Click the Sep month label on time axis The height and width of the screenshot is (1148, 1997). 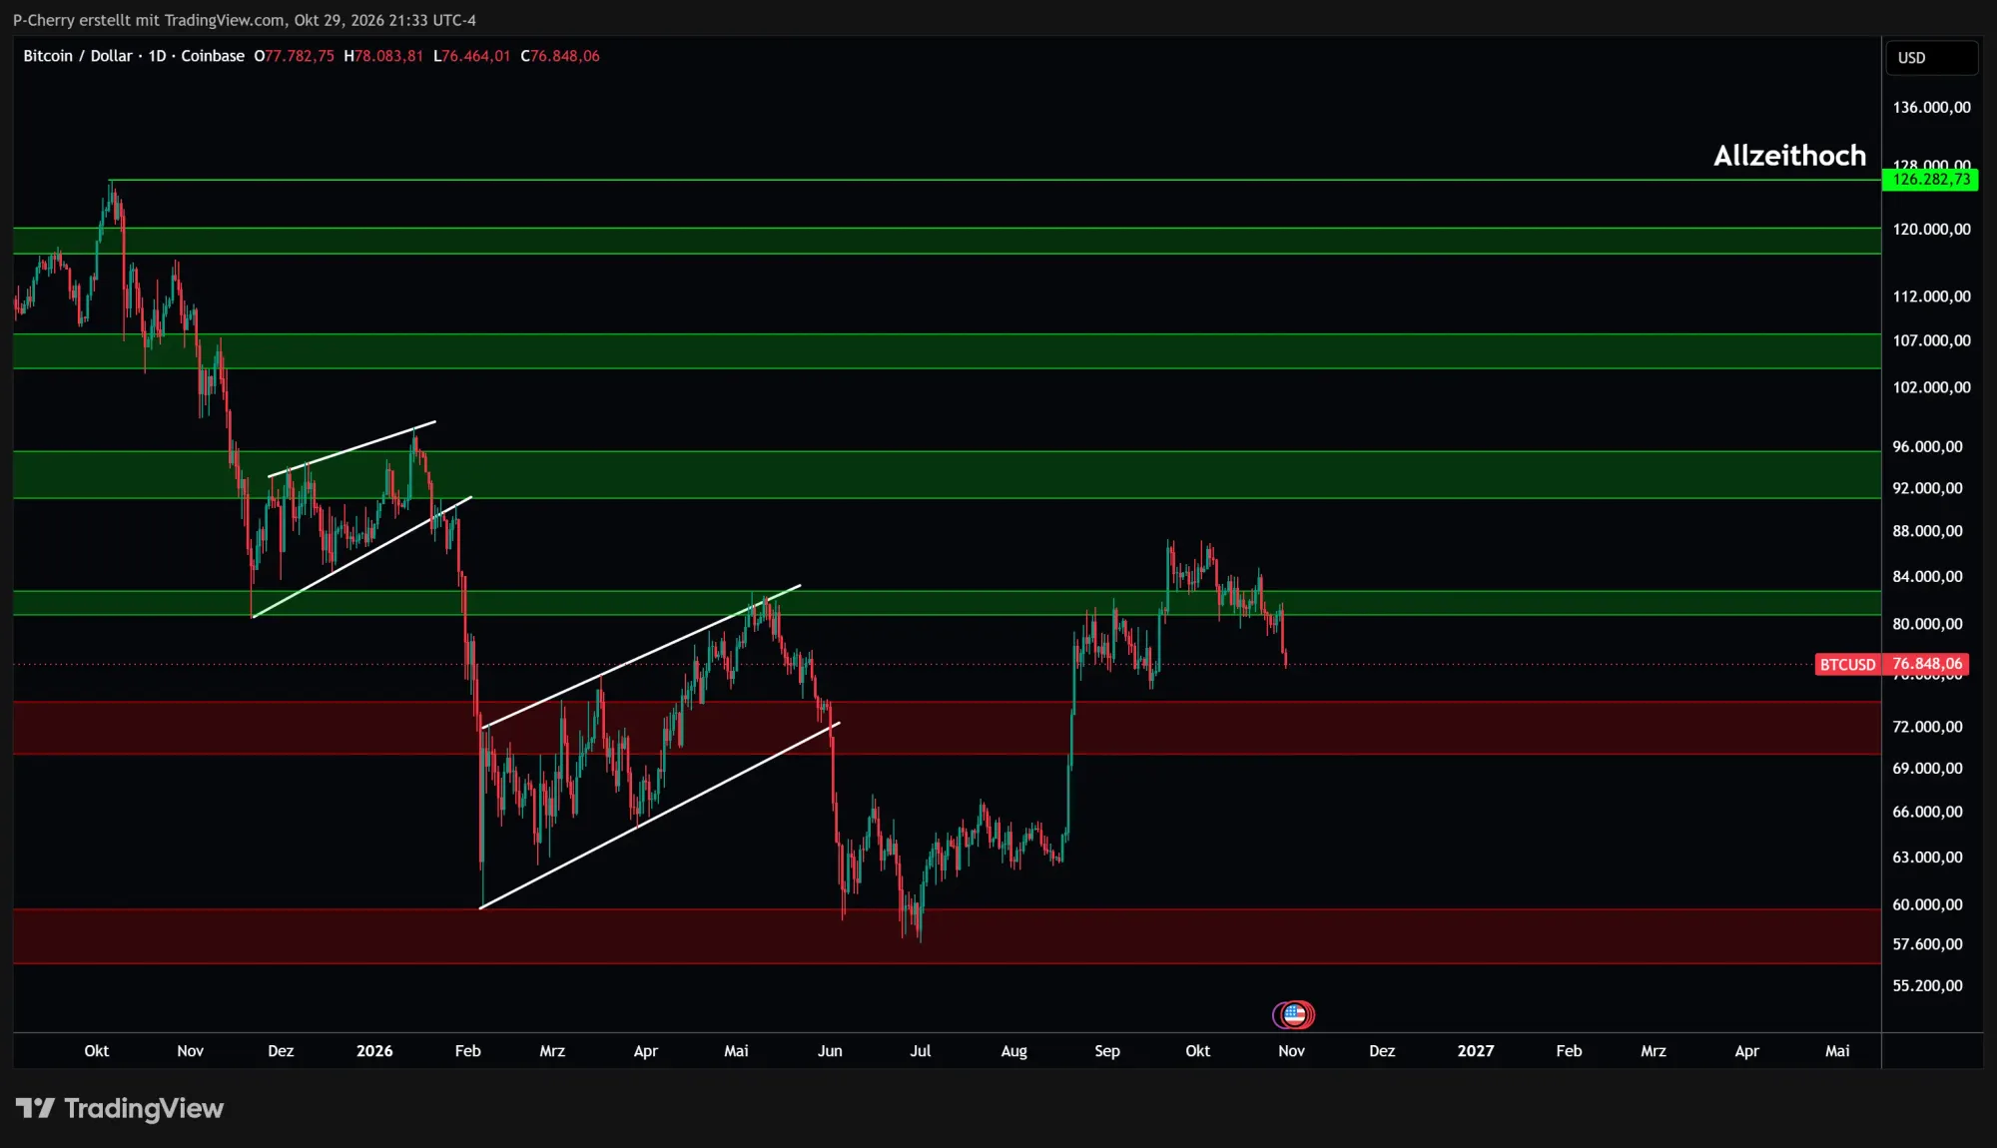coord(1107,1051)
